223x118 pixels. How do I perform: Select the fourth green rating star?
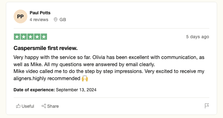37,37
